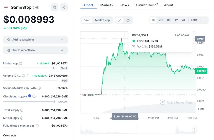Click the Market cap info icon
The width and height of the screenshot is (214, 140).
[x=21, y=64]
